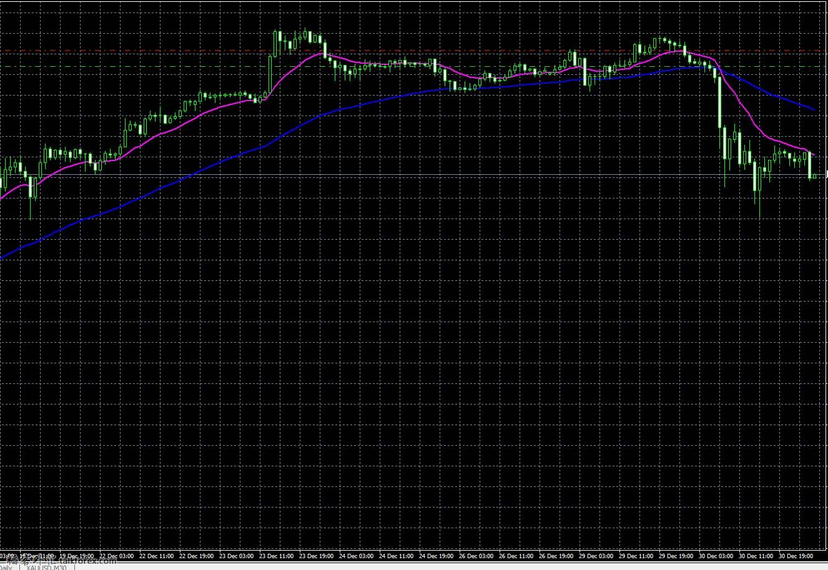This screenshot has width=828, height=570.
Task: Click the 26 Dec 11:00 time label
Action: 516,556
